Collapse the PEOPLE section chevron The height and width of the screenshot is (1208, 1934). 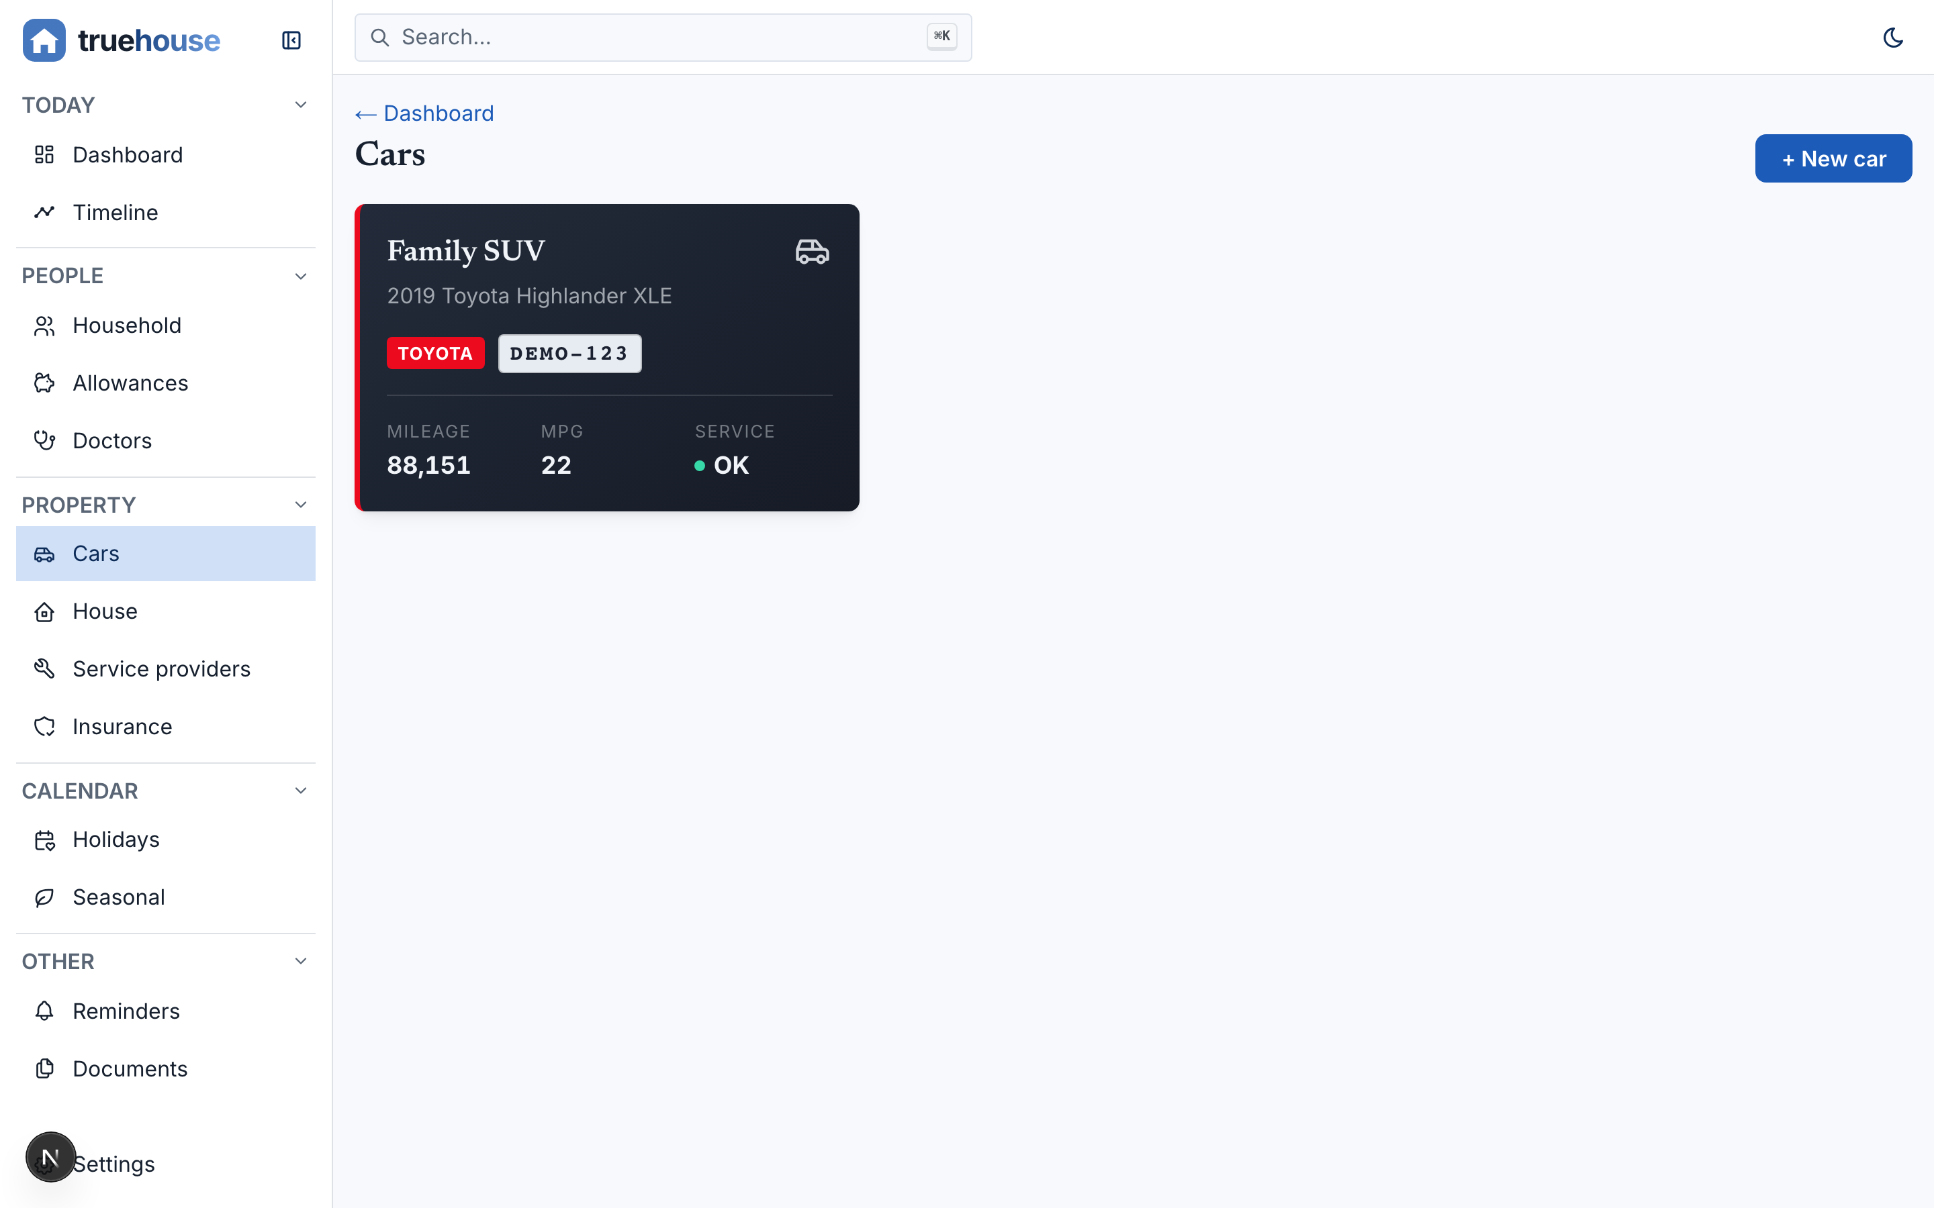300,276
